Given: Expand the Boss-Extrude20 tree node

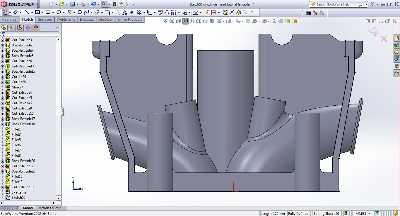Looking at the screenshot, I should point(3,161).
